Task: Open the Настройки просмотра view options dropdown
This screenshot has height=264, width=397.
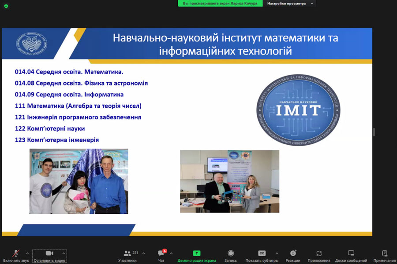Action: click(290, 4)
